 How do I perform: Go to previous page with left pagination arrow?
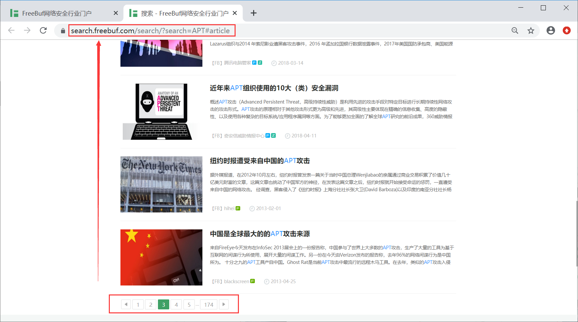(126, 304)
